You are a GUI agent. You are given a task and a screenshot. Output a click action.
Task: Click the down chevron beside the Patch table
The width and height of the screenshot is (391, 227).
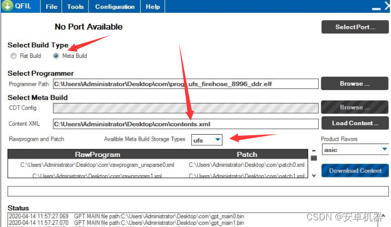[x=314, y=176]
